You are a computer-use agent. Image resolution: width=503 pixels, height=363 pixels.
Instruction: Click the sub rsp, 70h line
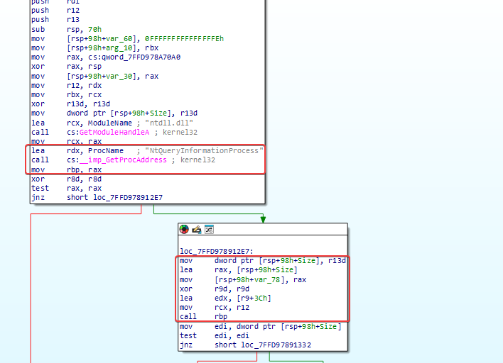[66, 30]
